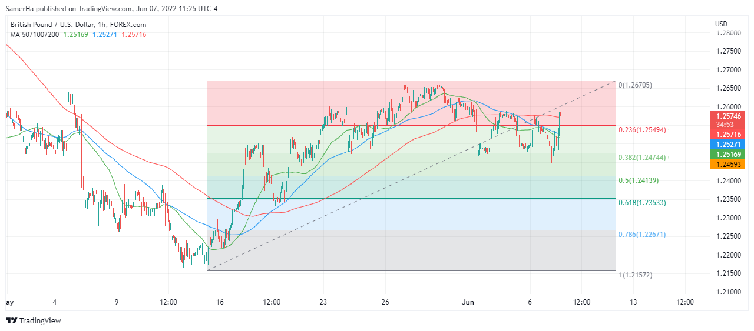Viewport: 754px width, 331px height.
Task: Click the 0.382(1.24744) retracement label
Action: 642,158
